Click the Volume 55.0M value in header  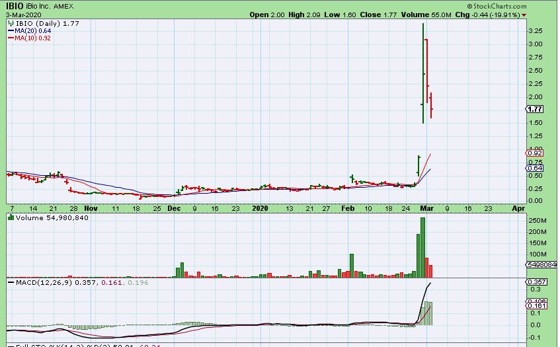click(x=419, y=15)
